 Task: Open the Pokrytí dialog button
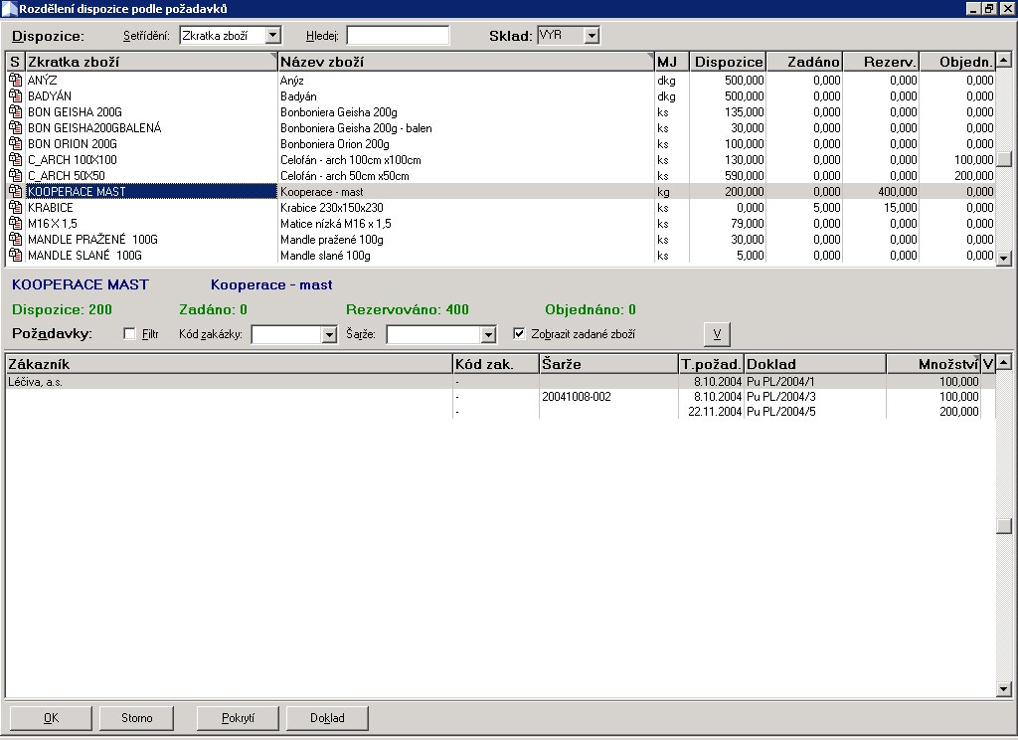click(237, 717)
